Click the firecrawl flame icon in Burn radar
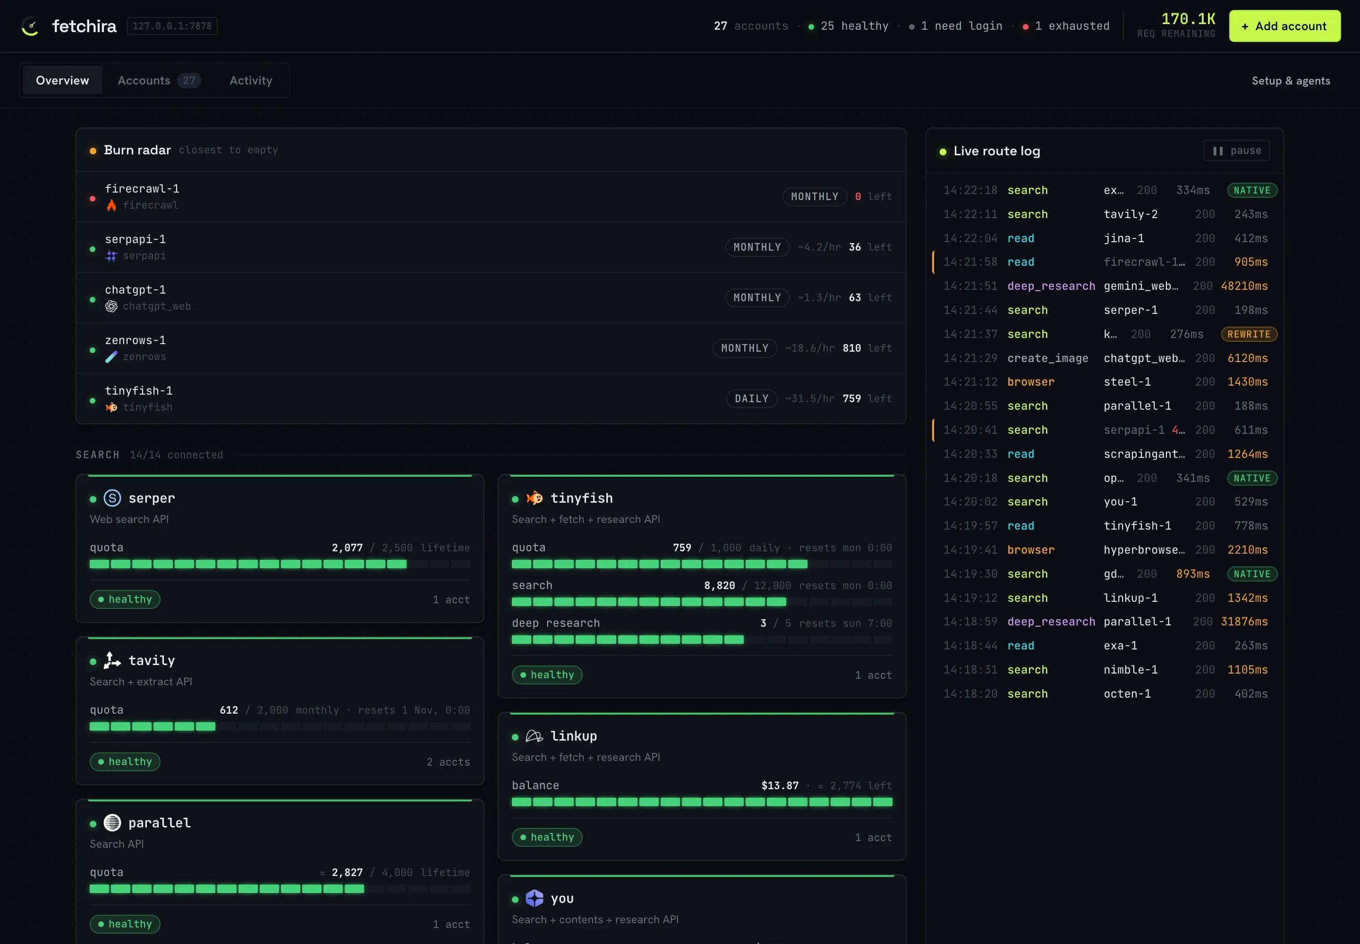Viewport: 1360px width, 944px height. pyautogui.click(x=111, y=205)
